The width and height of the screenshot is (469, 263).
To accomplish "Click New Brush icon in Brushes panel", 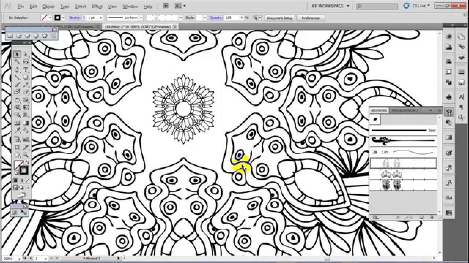I will coord(422,218).
